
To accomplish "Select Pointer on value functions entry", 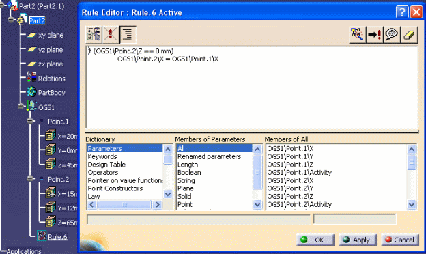I will [125, 180].
